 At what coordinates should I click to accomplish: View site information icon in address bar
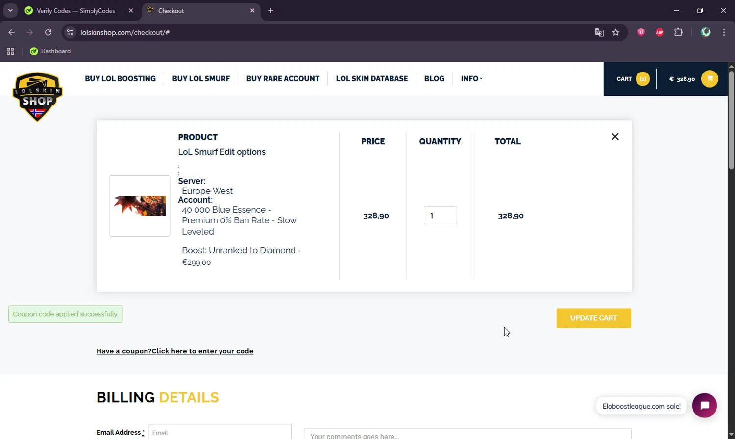click(70, 32)
